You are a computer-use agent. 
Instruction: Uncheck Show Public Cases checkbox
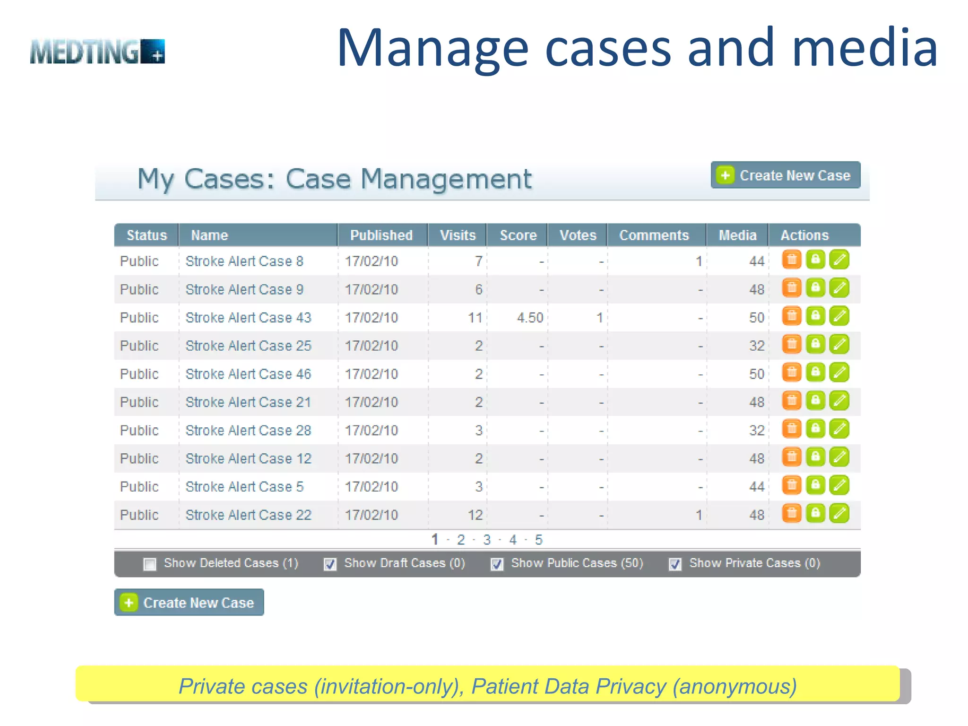pos(497,564)
